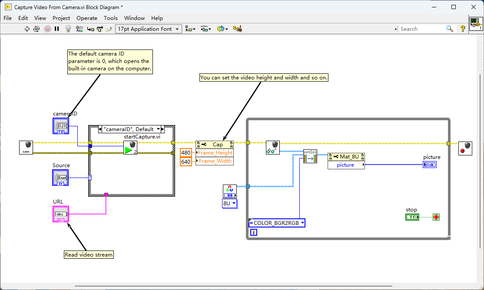
Task: Click the Align Objects toolbar button
Action: tap(190, 29)
